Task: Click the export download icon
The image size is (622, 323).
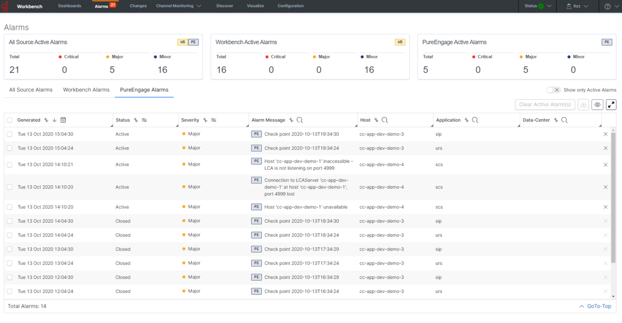Action: coord(584,105)
